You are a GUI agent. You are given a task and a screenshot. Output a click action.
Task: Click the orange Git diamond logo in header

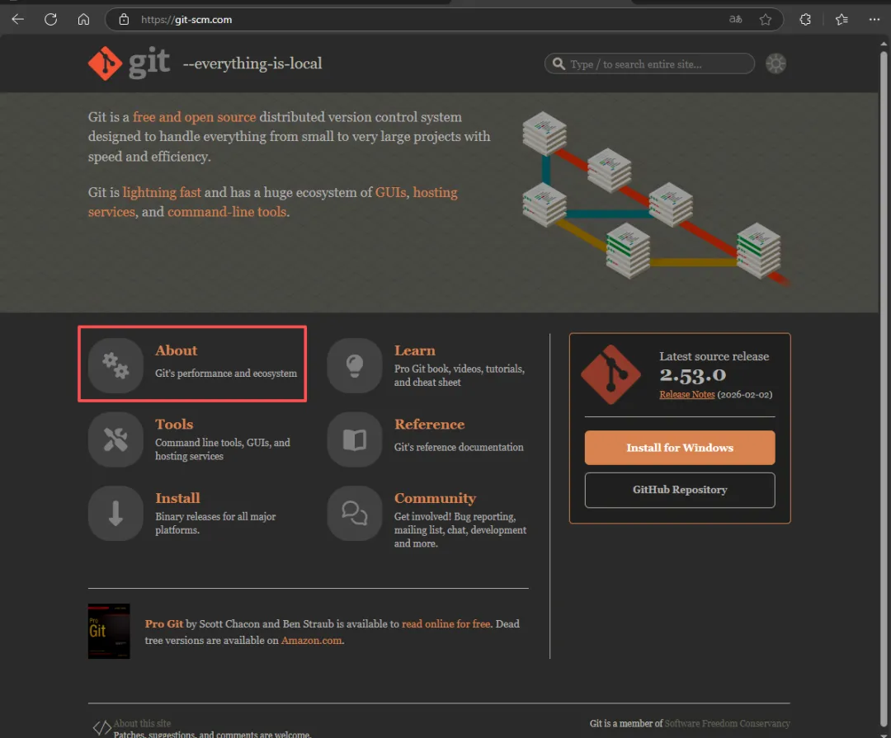point(105,63)
